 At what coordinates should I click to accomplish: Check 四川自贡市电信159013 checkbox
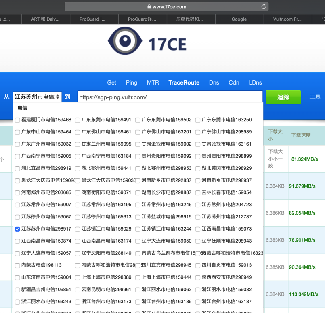tap(198, 265)
